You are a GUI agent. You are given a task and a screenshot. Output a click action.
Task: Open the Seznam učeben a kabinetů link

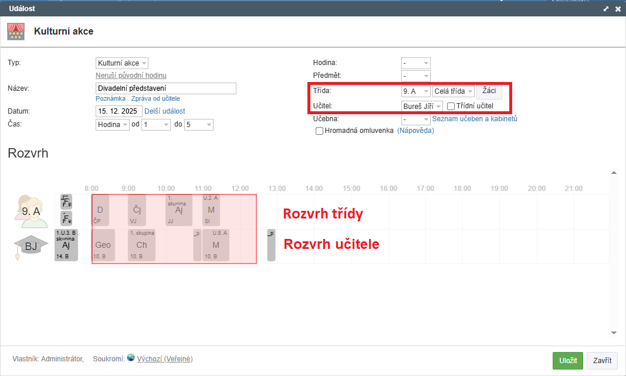click(x=474, y=119)
